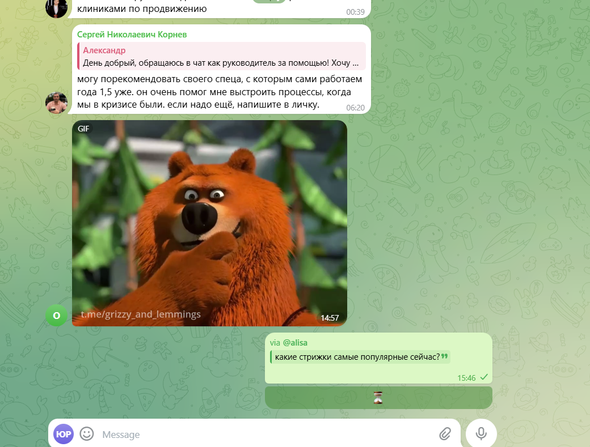Viewport: 590px width, 447px height.
Task: Click the 00:39 message timestamp
Action: point(355,12)
